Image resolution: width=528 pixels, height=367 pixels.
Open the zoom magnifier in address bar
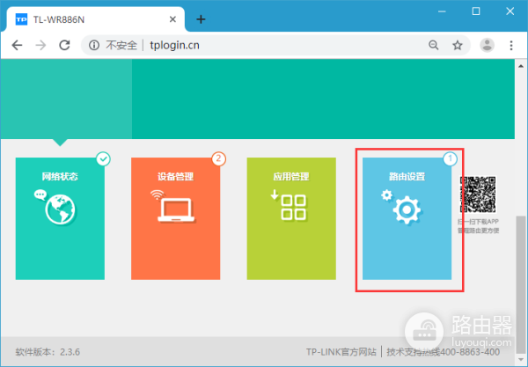click(x=434, y=45)
